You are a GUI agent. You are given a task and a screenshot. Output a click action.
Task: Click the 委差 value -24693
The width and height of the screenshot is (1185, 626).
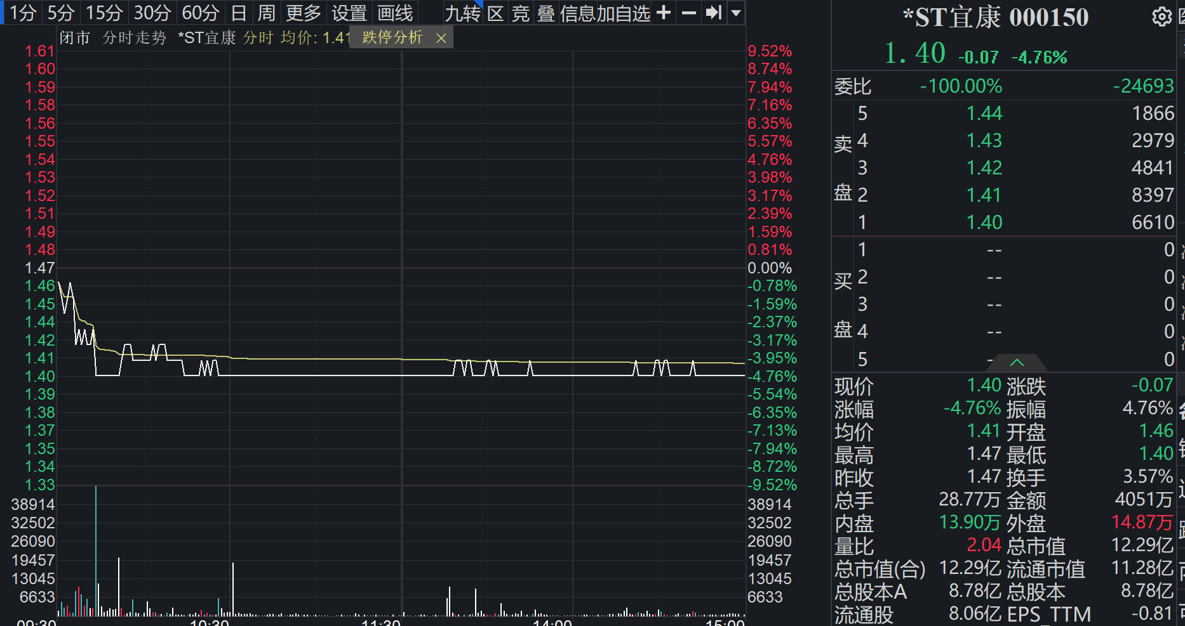(1144, 86)
